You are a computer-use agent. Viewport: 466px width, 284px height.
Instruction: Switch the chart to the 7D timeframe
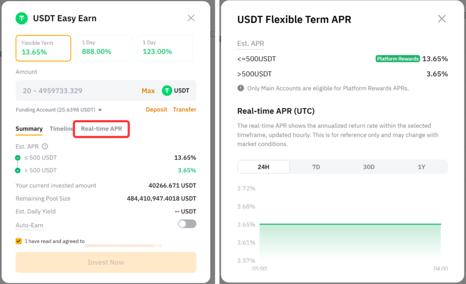click(316, 167)
